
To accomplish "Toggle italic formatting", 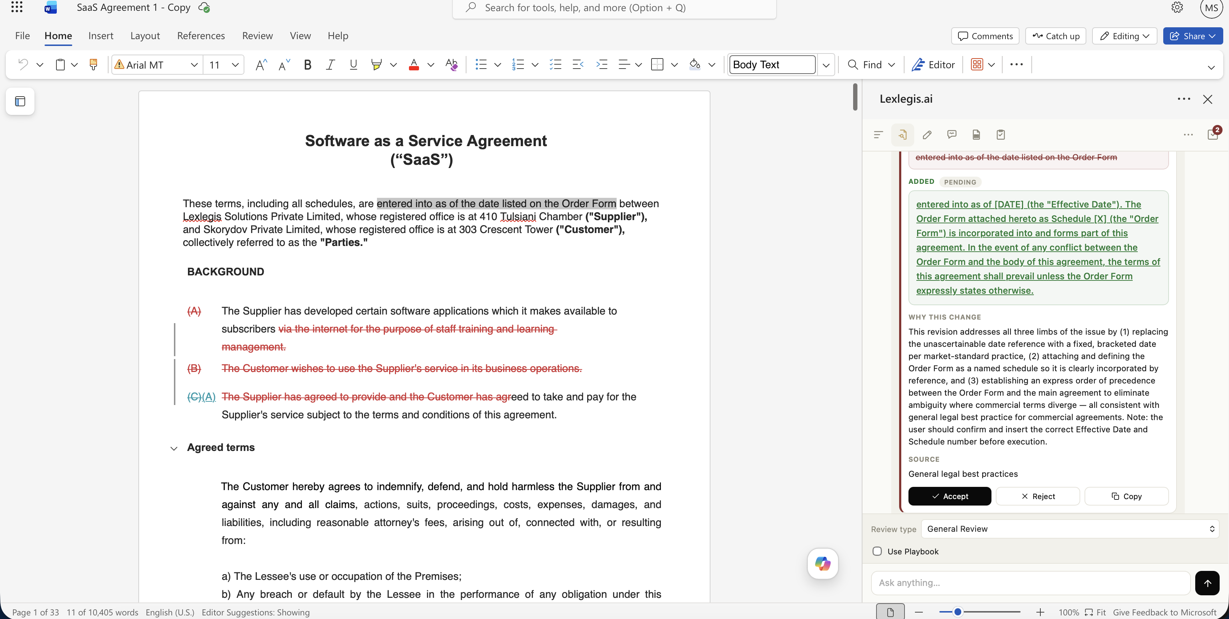I will 330,64.
